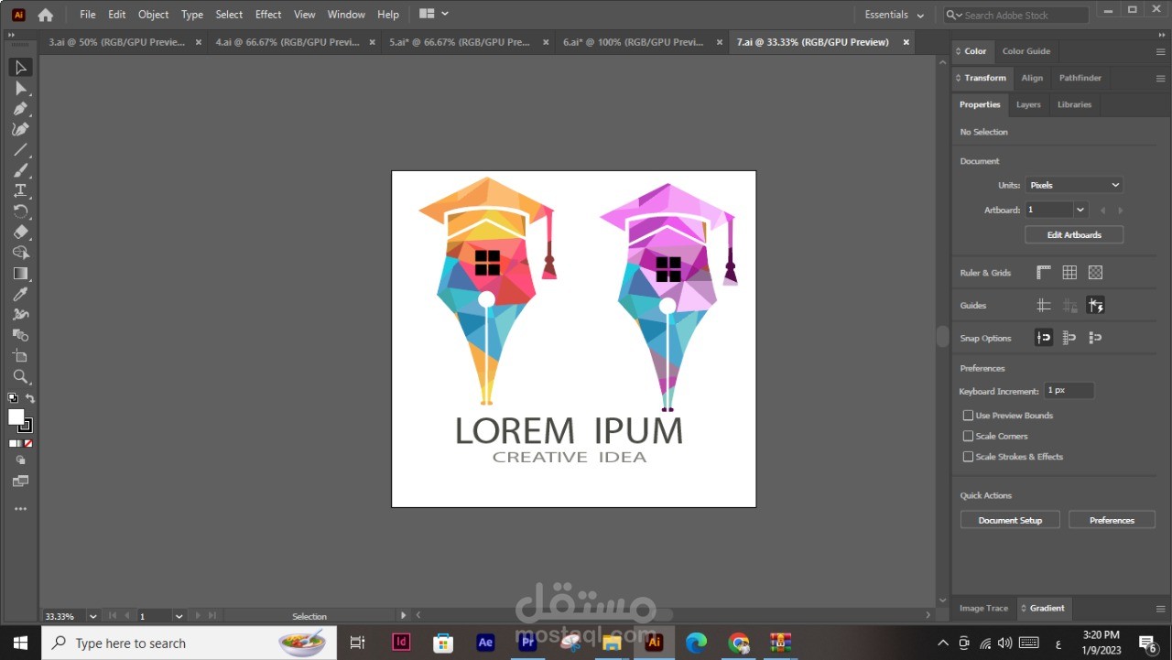
Task: Open the zoom level dropdown at 33.33%
Action: click(92, 616)
